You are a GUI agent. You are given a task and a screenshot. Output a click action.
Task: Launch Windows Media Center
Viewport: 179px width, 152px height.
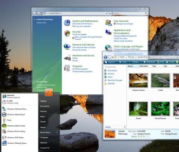(14, 126)
